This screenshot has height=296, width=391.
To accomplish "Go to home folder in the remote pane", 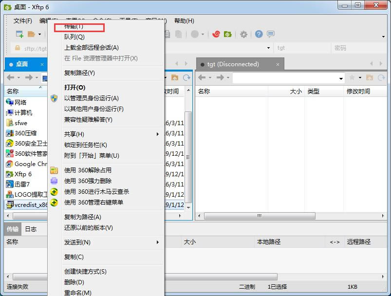I will pyautogui.click(x=370, y=78).
